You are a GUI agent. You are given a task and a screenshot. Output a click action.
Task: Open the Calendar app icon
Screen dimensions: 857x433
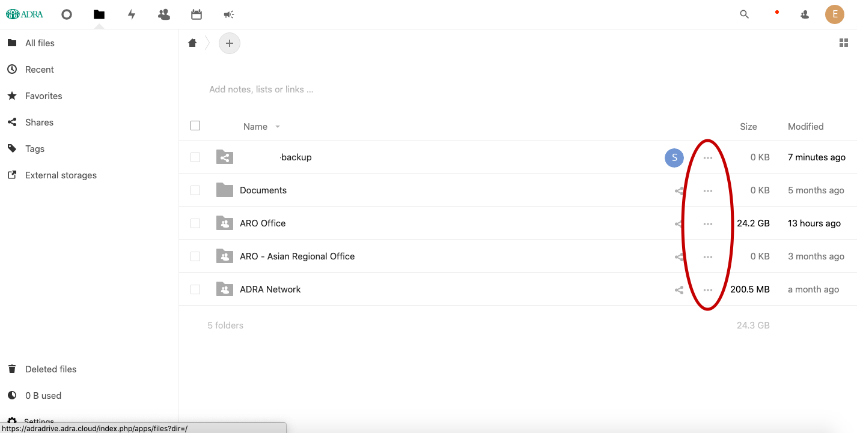(x=196, y=14)
